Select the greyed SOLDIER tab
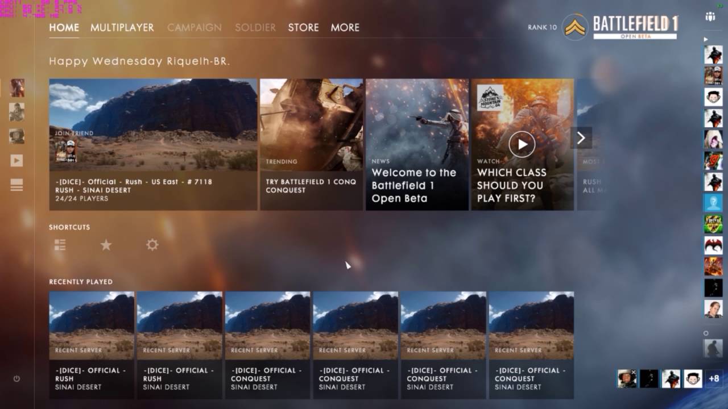Image resolution: width=728 pixels, height=409 pixels. [x=255, y=27]
